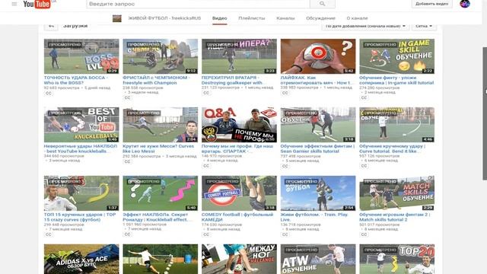This screenshot has height=274, width=487.
Task: Open Живи футболом Train Play Live link
Action: pos(314,217)
